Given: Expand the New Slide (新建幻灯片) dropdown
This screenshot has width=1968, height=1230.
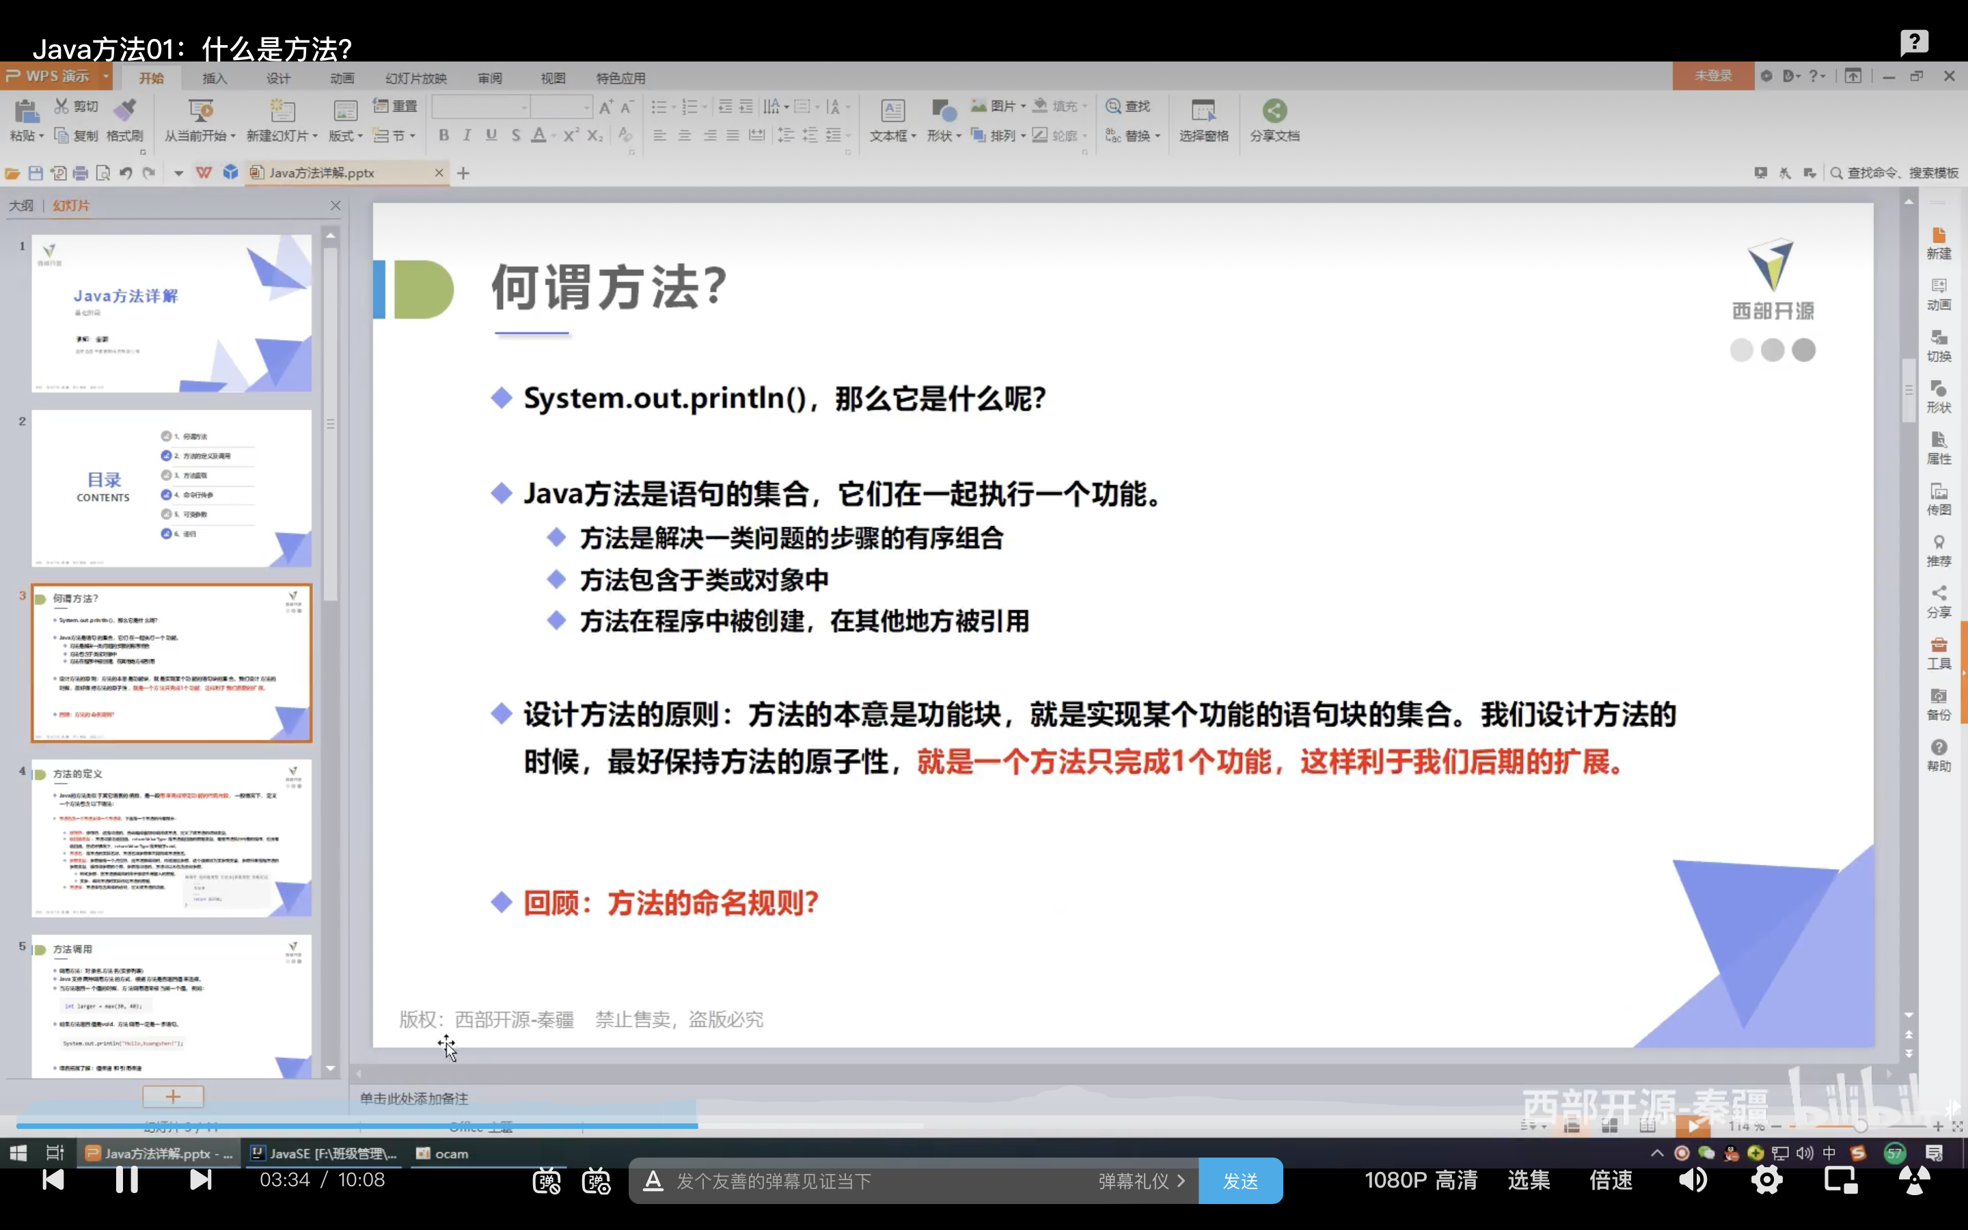Looking at the screenshot, I should coord(282,136).
